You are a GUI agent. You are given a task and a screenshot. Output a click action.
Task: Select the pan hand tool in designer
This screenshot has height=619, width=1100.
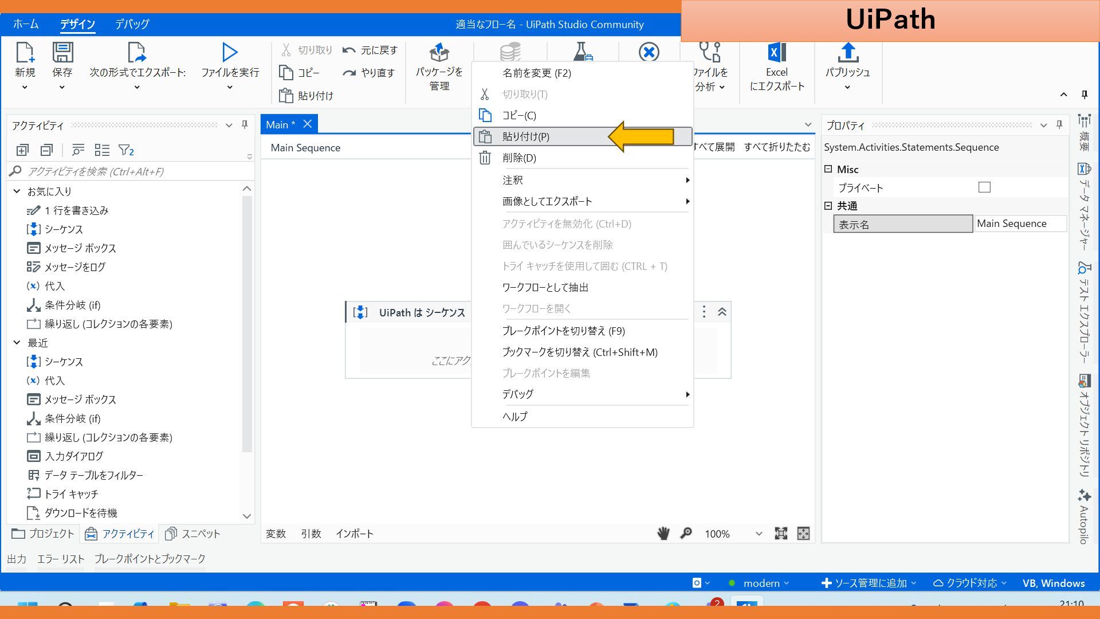[x=663, y=534]
